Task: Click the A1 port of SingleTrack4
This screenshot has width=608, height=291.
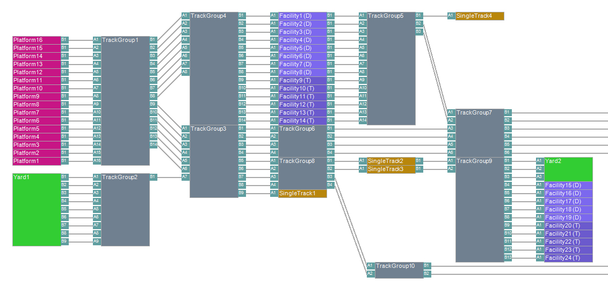Action: (x=451, y=16)
